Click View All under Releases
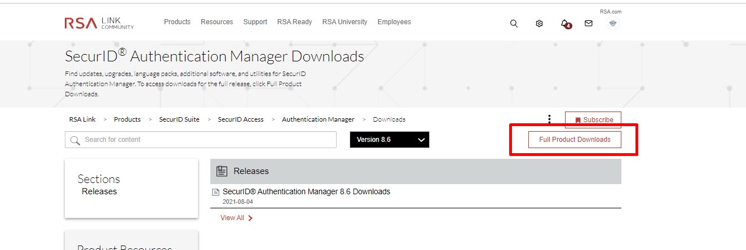This screenshot has width=746, height=250. [x=237, y=218]
